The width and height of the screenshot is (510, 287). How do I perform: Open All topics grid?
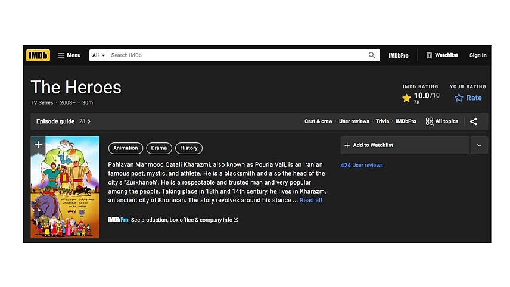pyautogui.click(x=441, y=121)
